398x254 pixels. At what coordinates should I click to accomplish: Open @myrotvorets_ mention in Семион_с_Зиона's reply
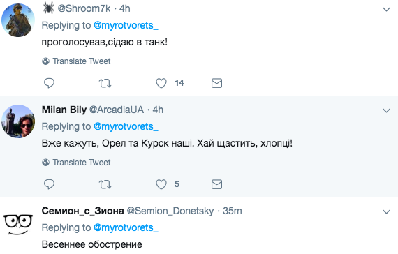coord(126,227)
